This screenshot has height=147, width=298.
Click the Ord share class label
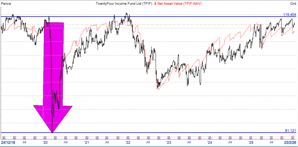pos(293,3)
